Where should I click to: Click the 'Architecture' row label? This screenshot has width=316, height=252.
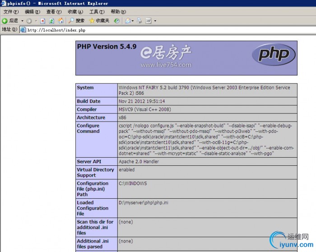pyautogui.click(x=91, y=117)
